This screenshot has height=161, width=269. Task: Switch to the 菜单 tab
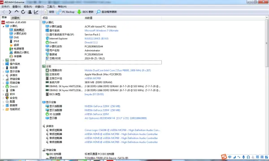tap(4, 17)
